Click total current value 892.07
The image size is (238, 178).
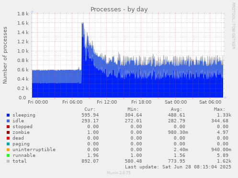90,161
